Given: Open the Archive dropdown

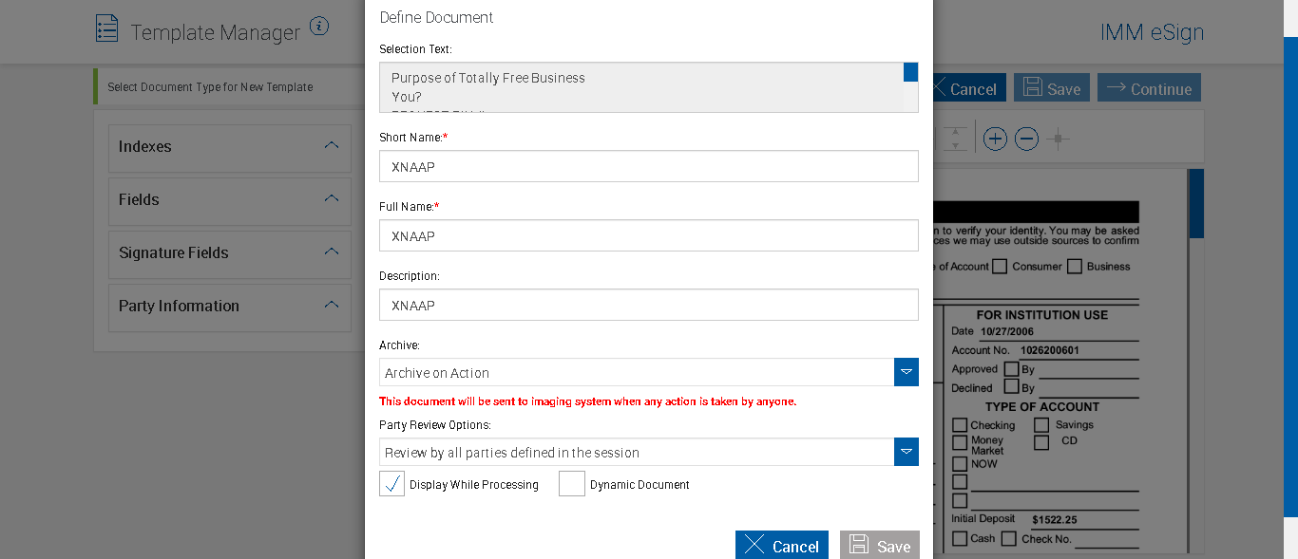Looking at the screenshot, I should [x=907, y=372].
